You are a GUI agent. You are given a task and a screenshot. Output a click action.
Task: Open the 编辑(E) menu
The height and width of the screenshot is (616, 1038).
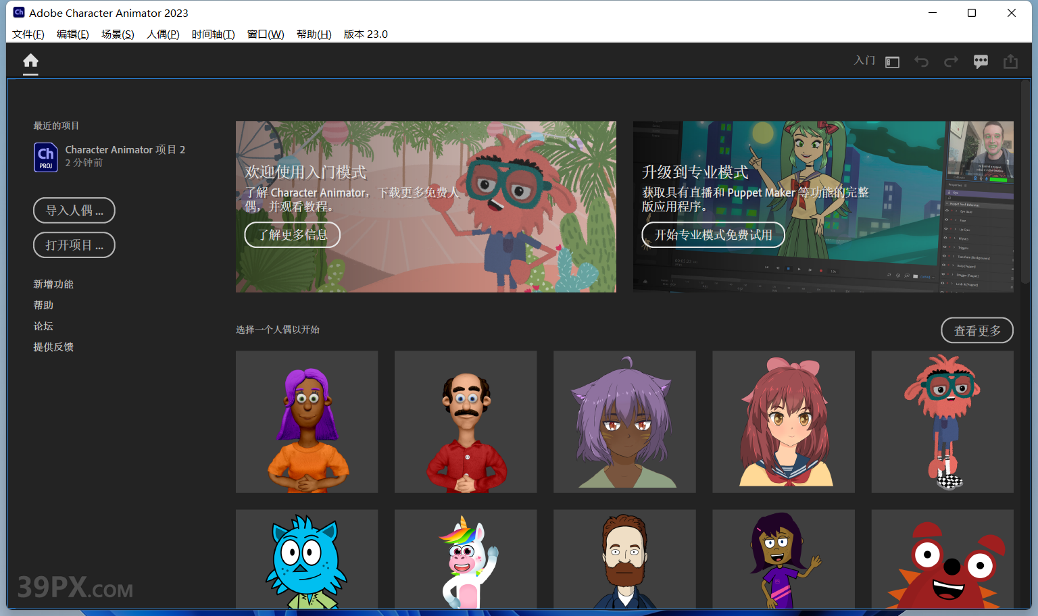(73, 34)
